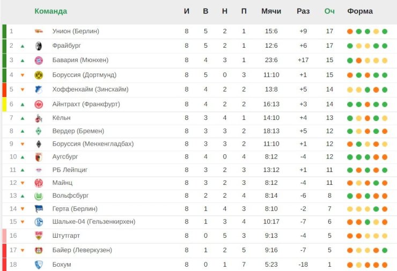Select the Schalke-04 blue crest
This screenshot has height=271, width=397.
click(39, 222)
